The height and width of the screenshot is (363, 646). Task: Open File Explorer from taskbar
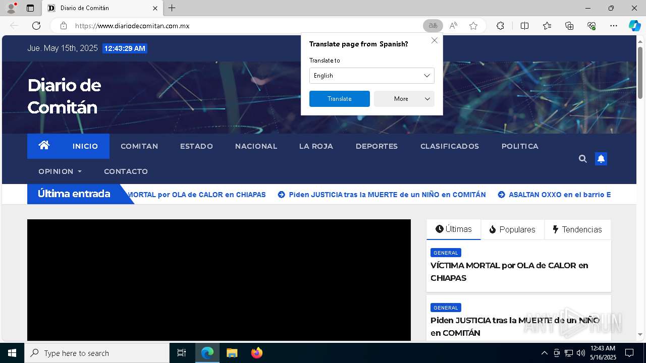click(x=232, y=353)
